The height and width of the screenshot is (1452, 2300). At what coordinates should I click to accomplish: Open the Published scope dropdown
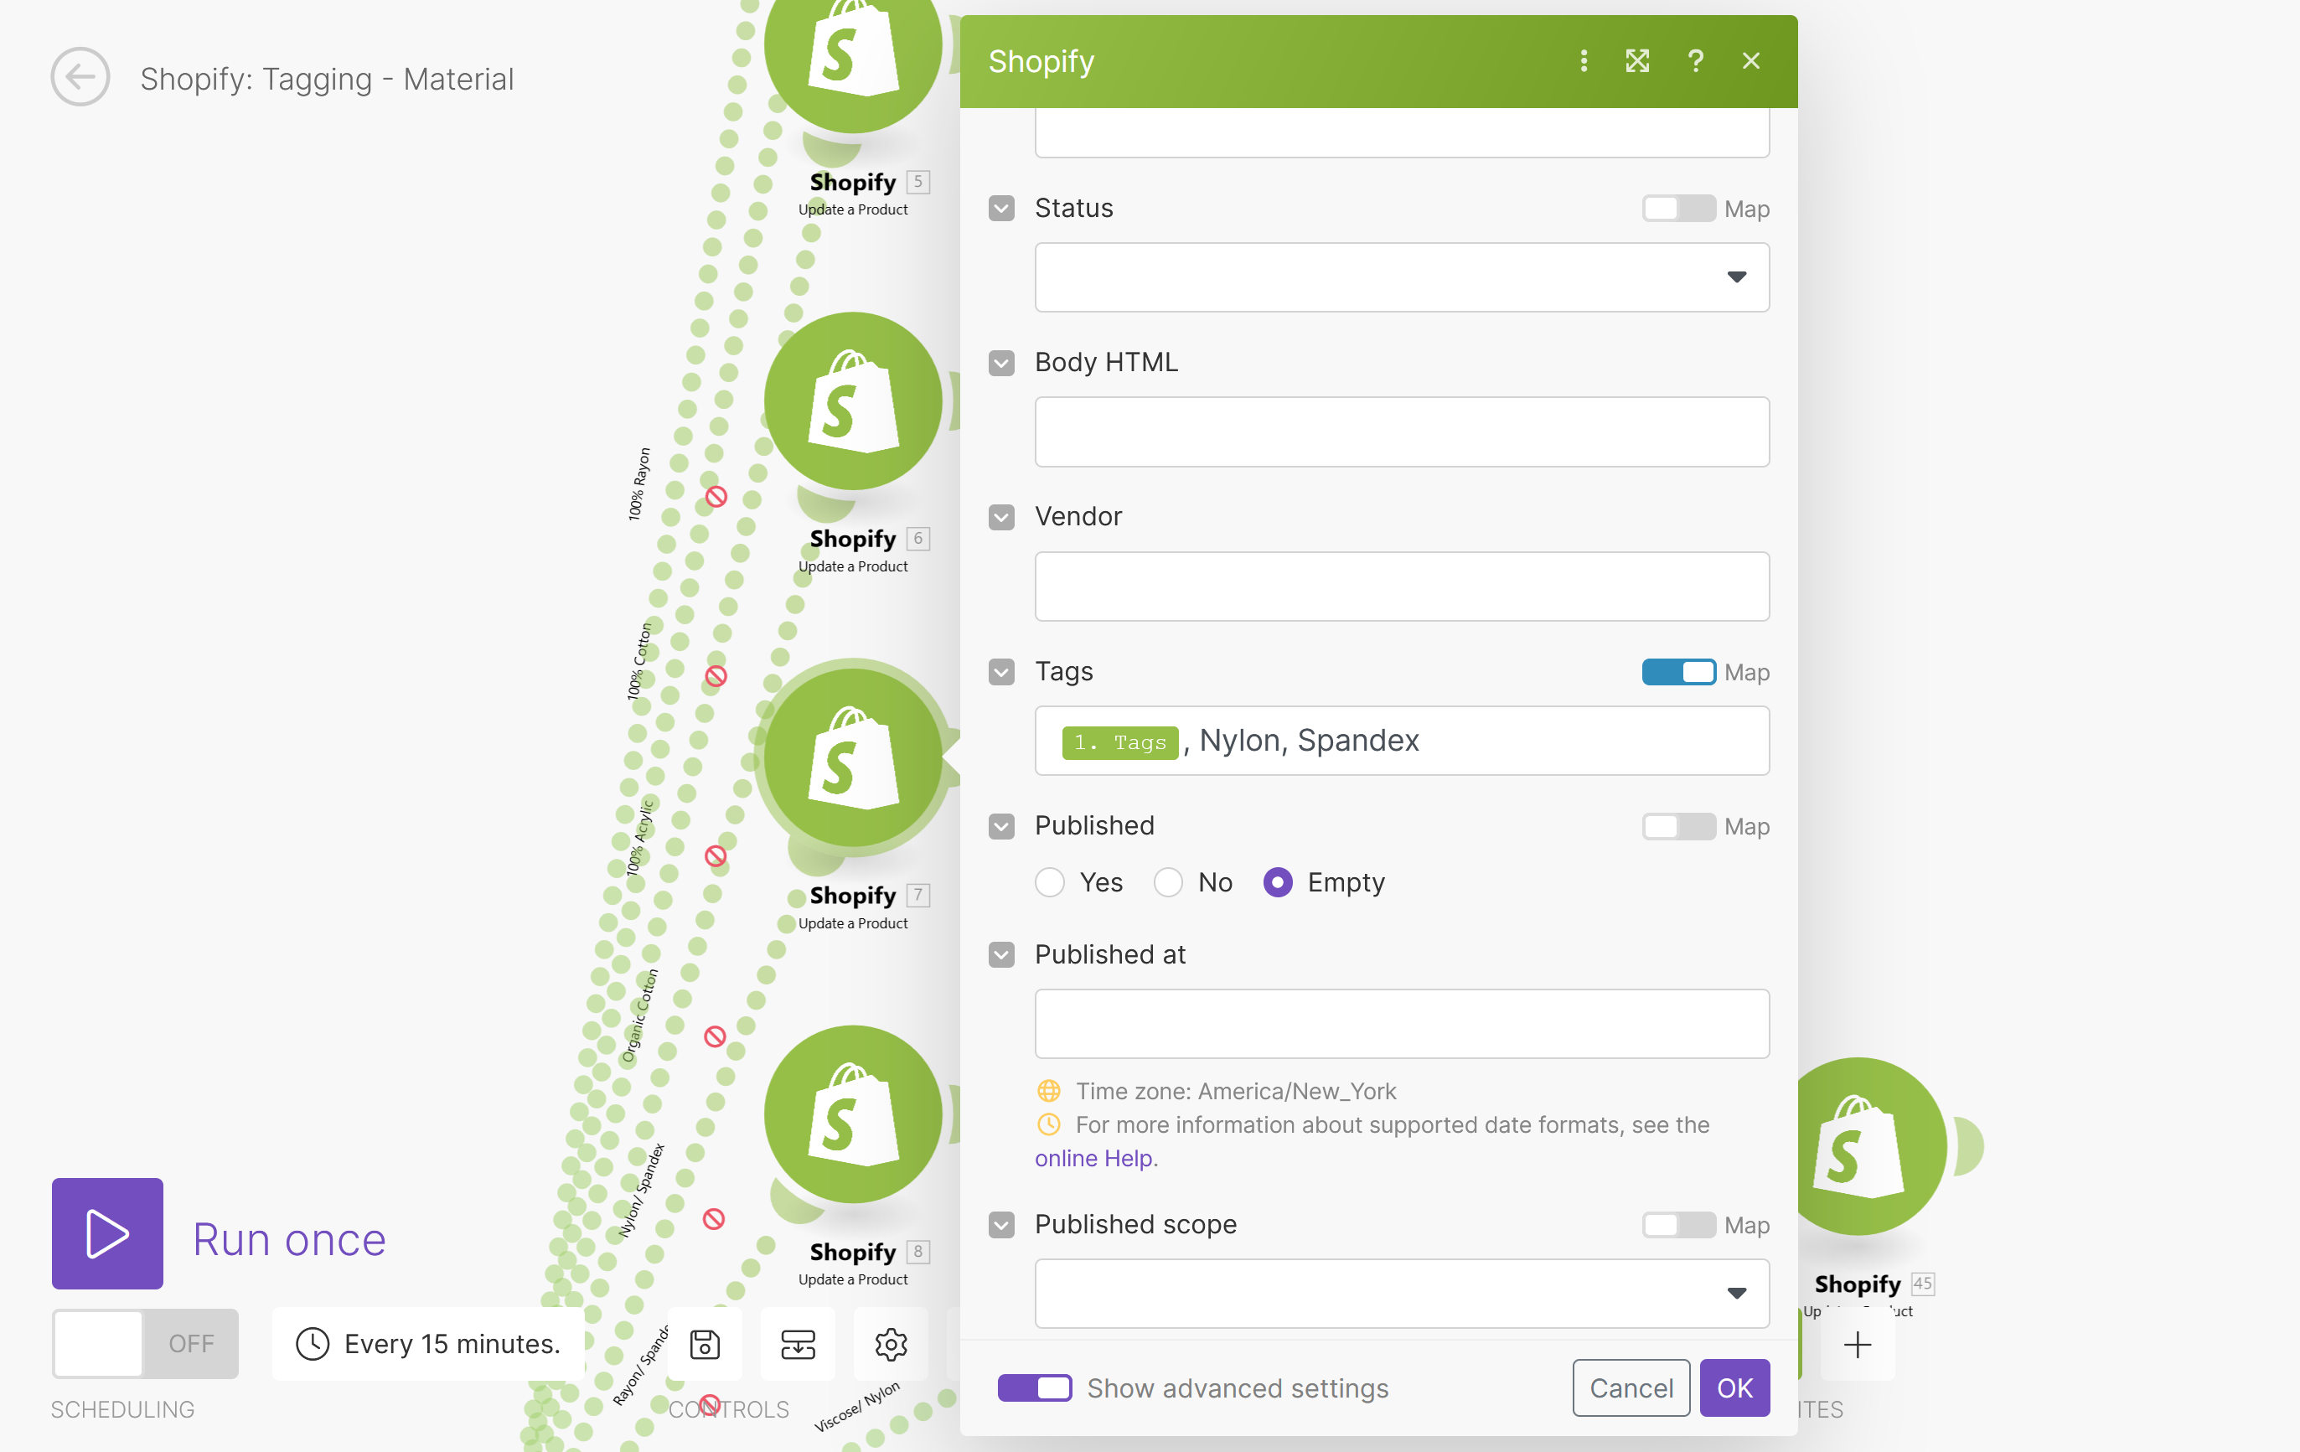point(1402,1294)
